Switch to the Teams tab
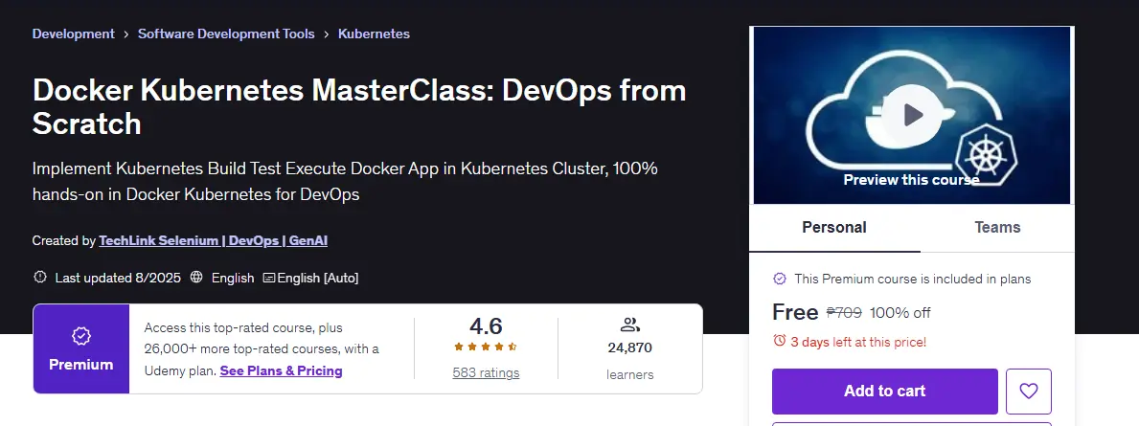 pyautogui.click(x=997, y=228)
